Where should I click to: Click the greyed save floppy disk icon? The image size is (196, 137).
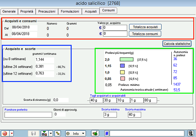[34, 134]
